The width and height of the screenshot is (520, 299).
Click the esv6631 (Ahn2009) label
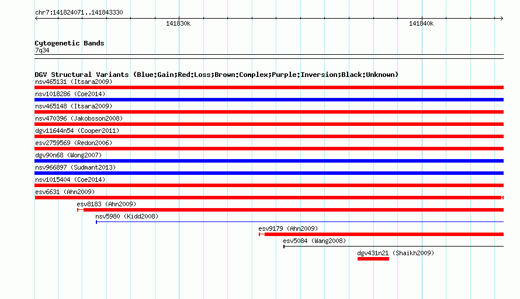tap(65, 192)
